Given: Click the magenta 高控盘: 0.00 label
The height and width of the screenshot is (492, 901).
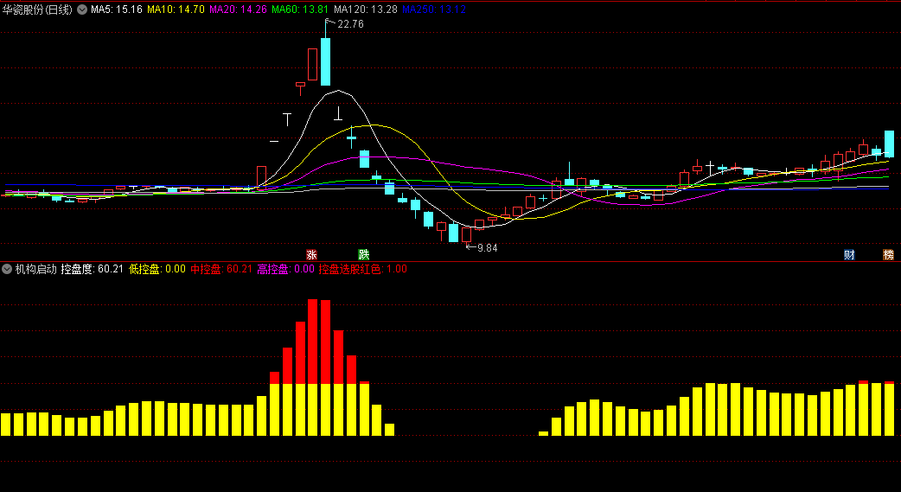Looking at the screenshot, I should 285,268.
